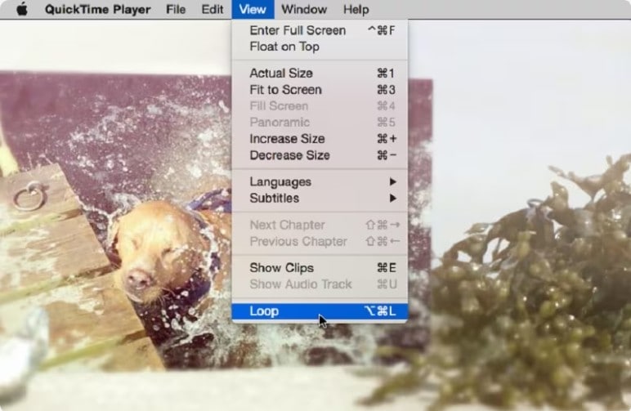Close the open View menu

[253, 9]
